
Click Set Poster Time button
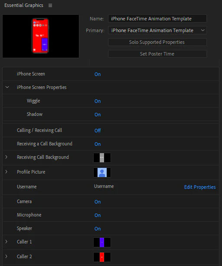coord(157,54)
